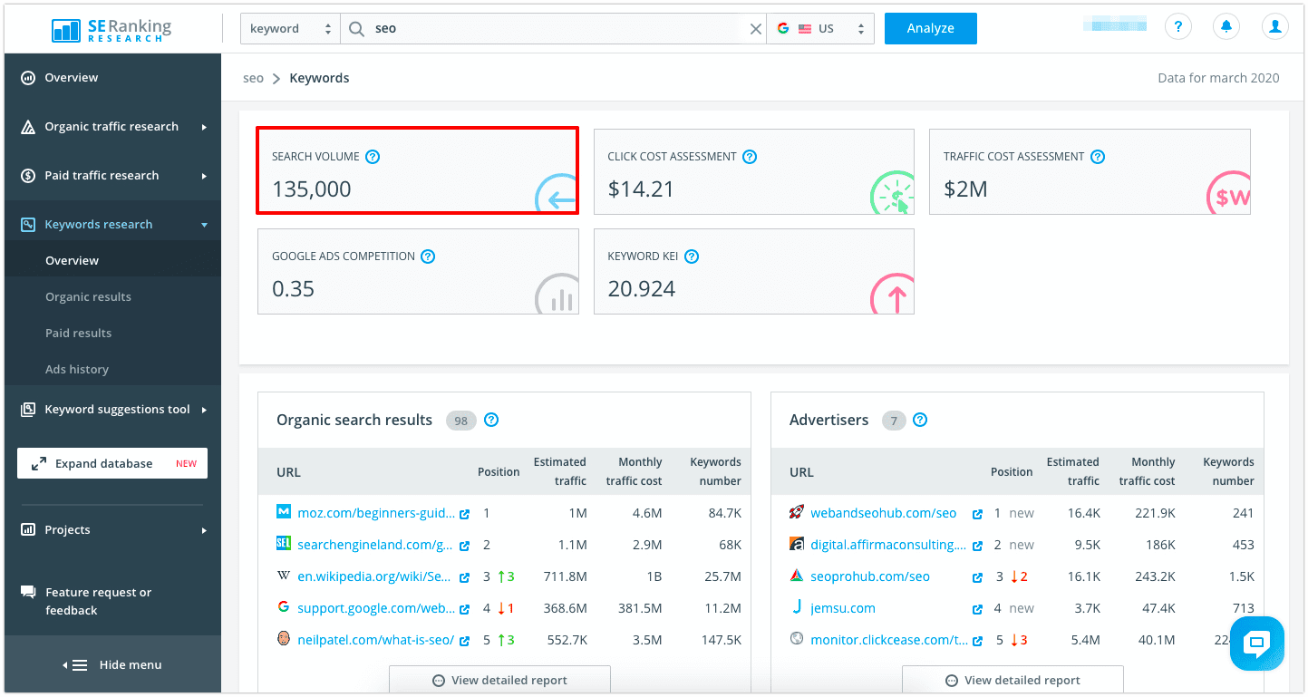
Task: Open searchengineland.com result link
Action: (x=374, y=545)
